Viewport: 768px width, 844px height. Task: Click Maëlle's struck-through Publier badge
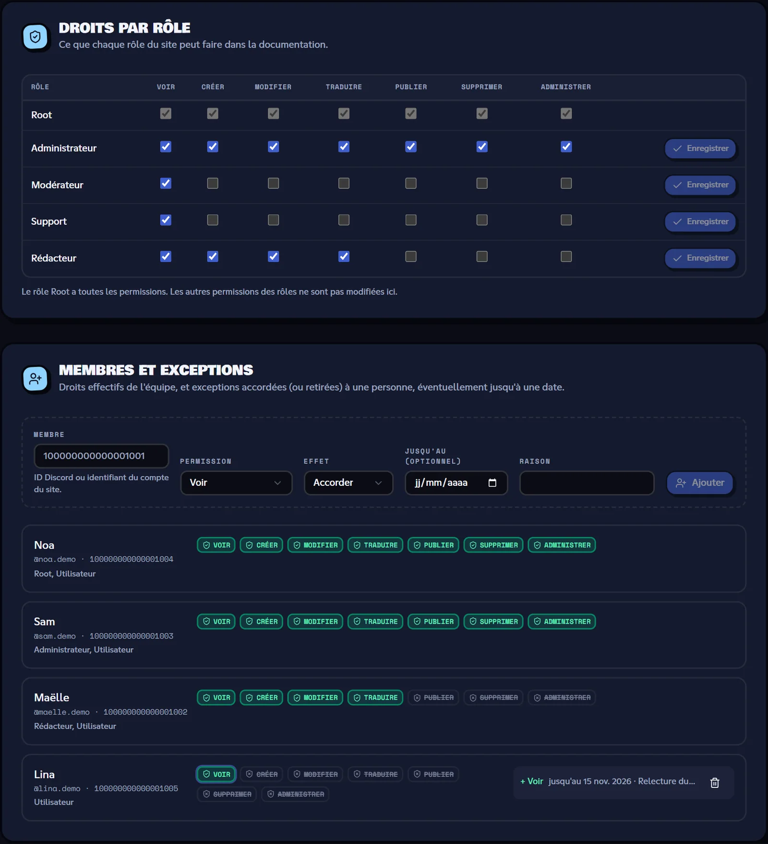click(x=433, y=698)
